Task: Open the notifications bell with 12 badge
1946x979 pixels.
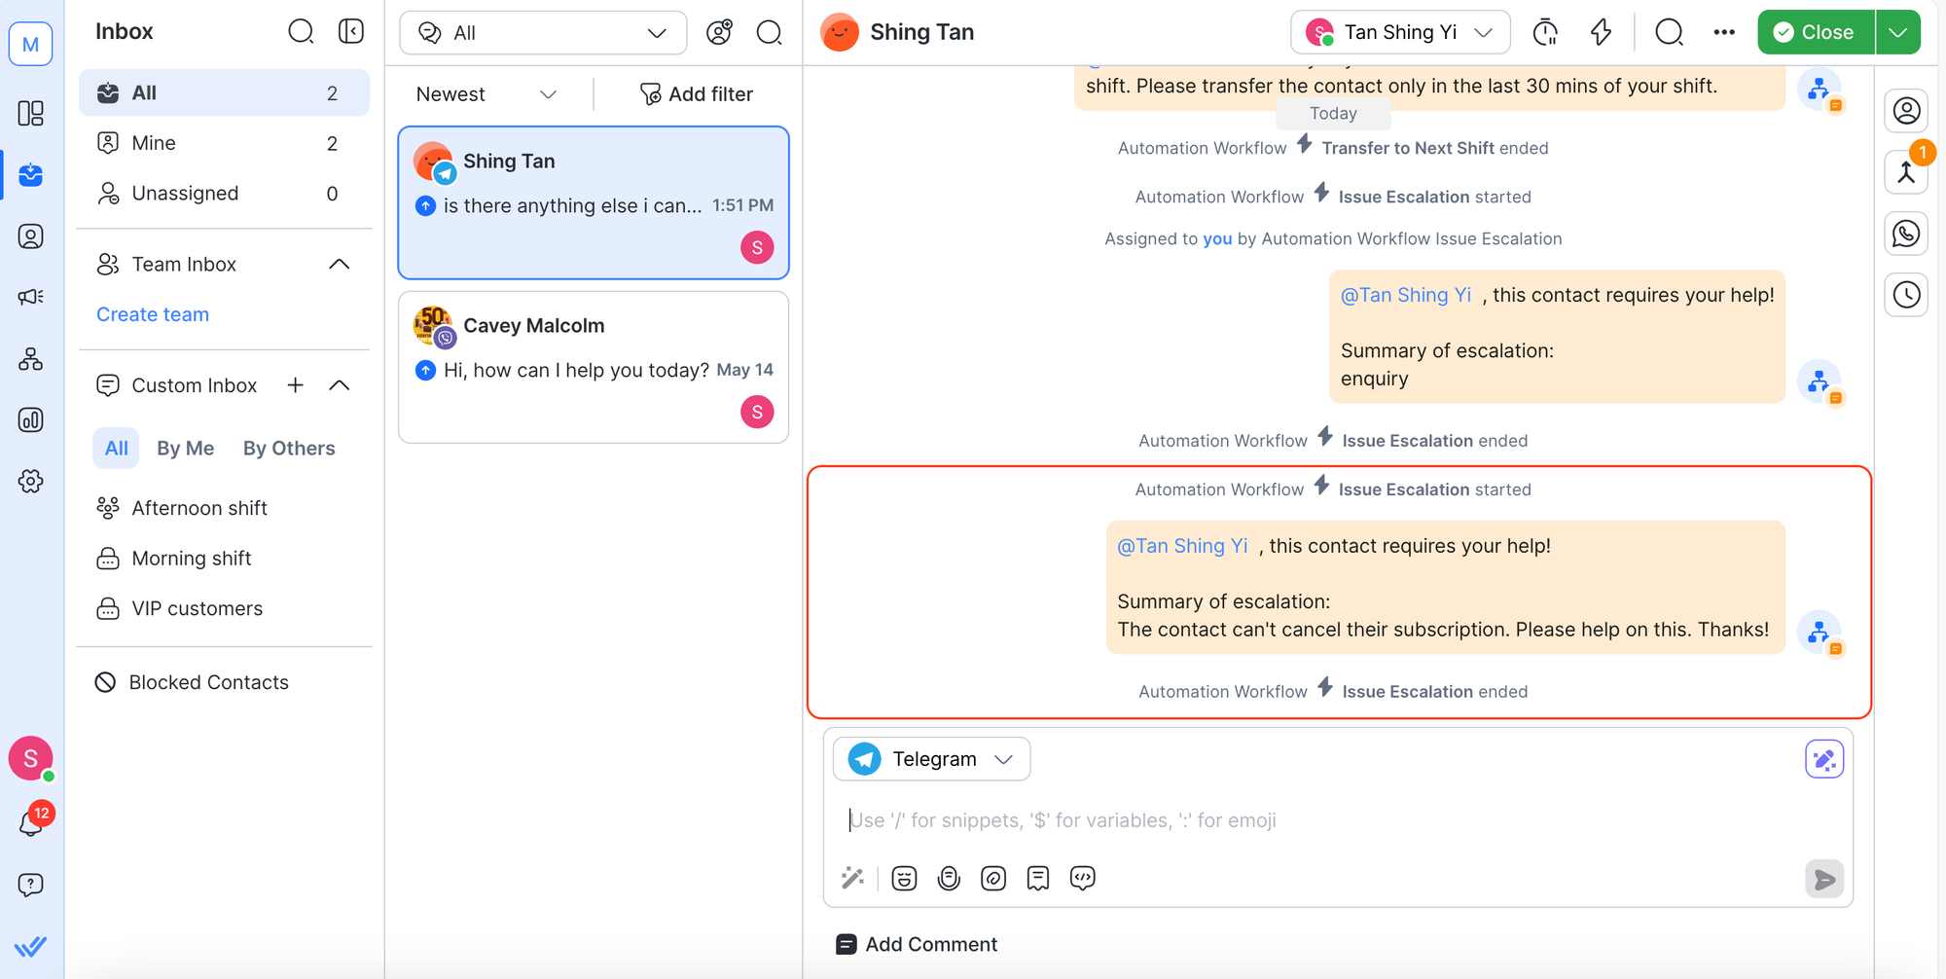Action: pyautogui.click(x=31, y=823)
